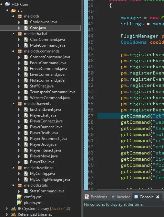Click the plugin.yml file icon
Screen dimensions: 164x217
20,203
